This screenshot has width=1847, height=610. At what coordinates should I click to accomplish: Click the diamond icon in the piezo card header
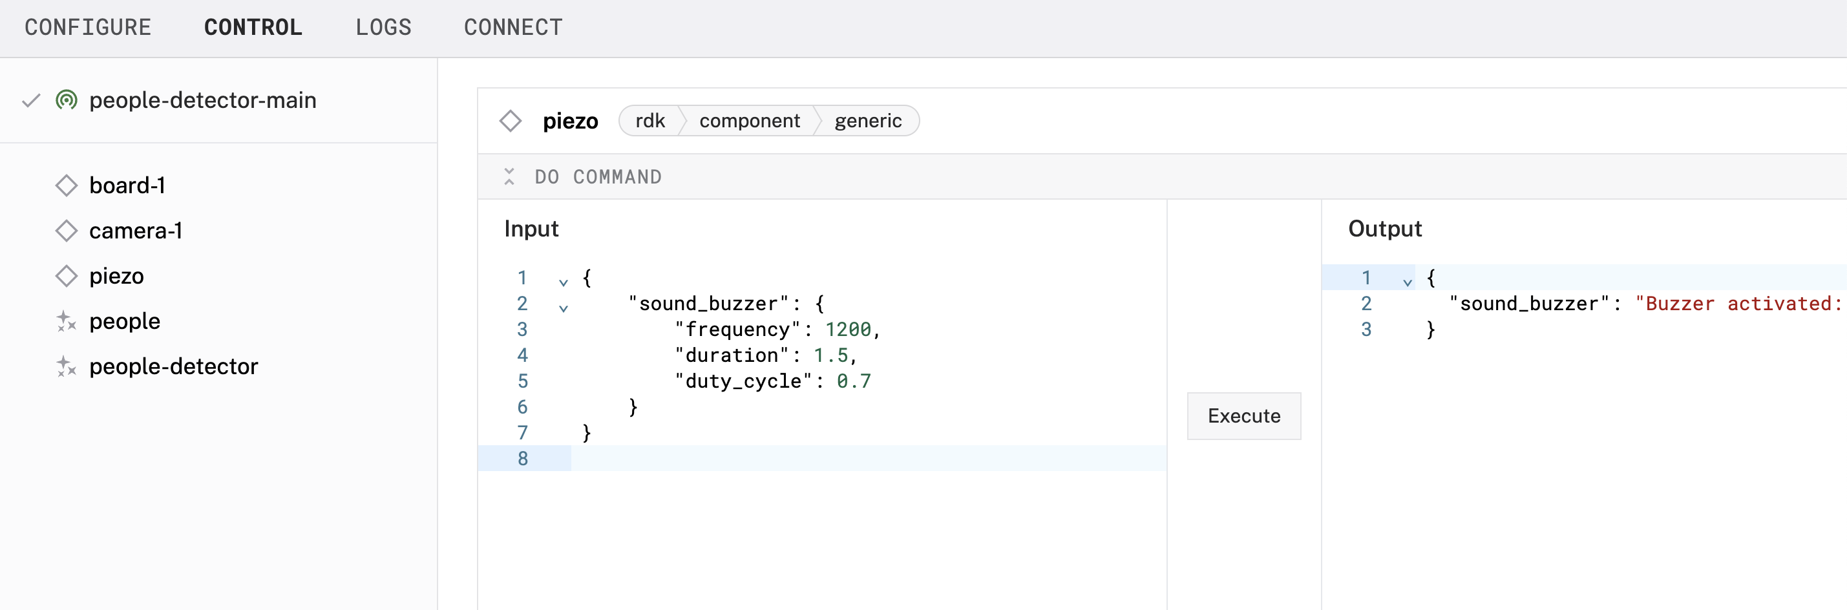point(511,120)
